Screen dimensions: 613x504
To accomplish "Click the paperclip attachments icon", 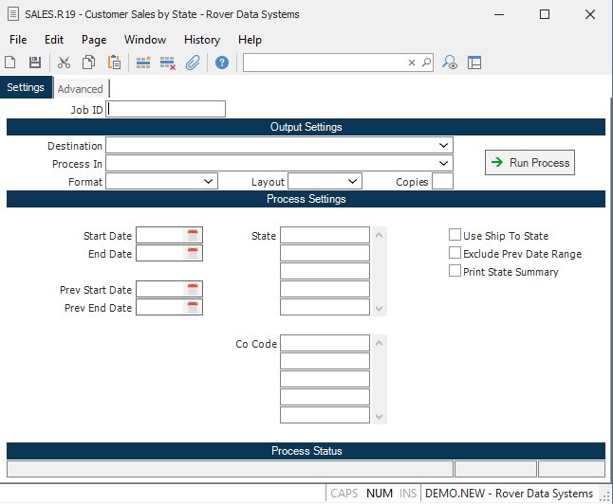I will coord(193,63).
